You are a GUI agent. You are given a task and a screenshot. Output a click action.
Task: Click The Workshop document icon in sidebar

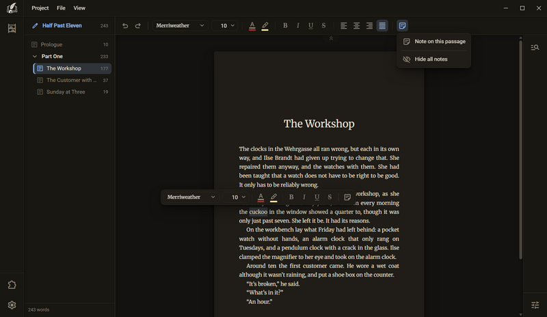40,68
